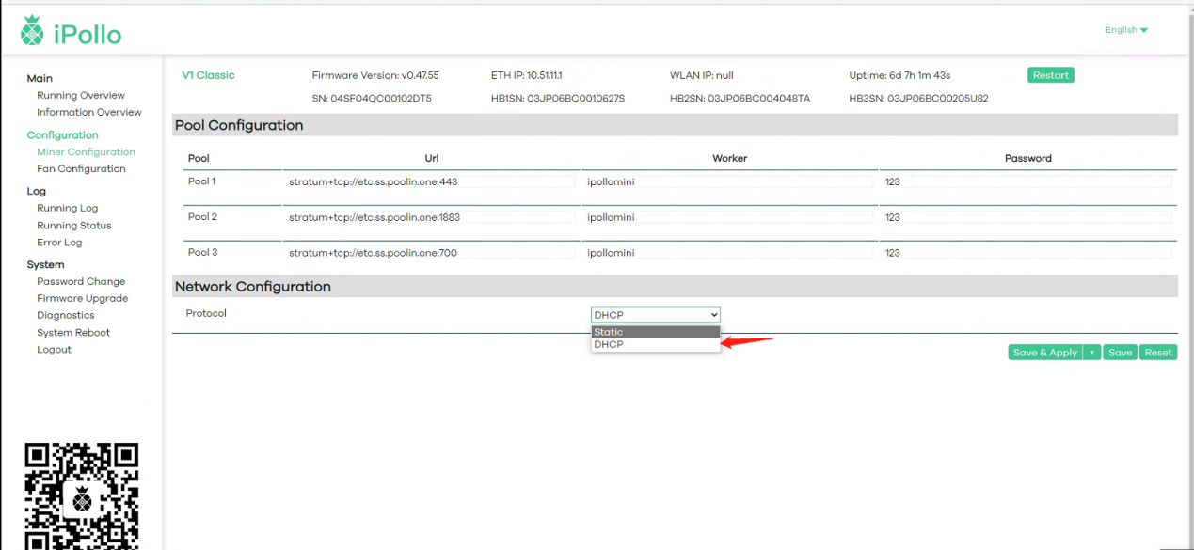Focus the Pool 2 Worker field

click(x=728, y=217)
